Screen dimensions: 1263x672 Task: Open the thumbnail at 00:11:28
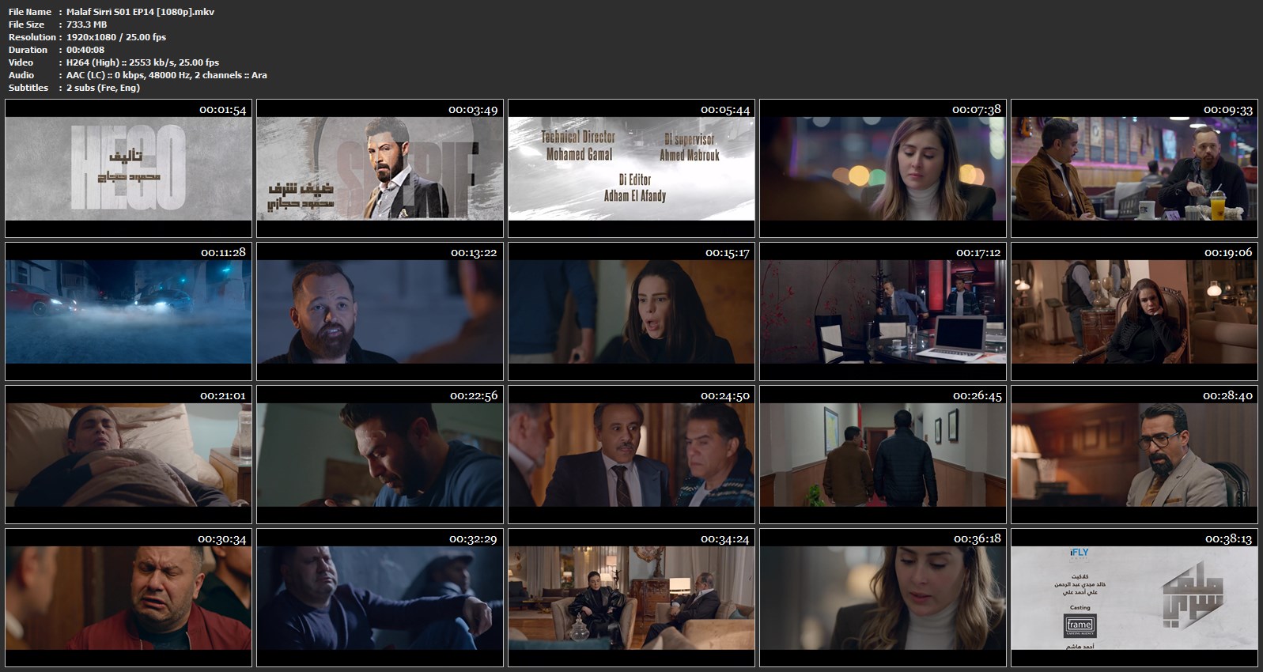(128, 311)
